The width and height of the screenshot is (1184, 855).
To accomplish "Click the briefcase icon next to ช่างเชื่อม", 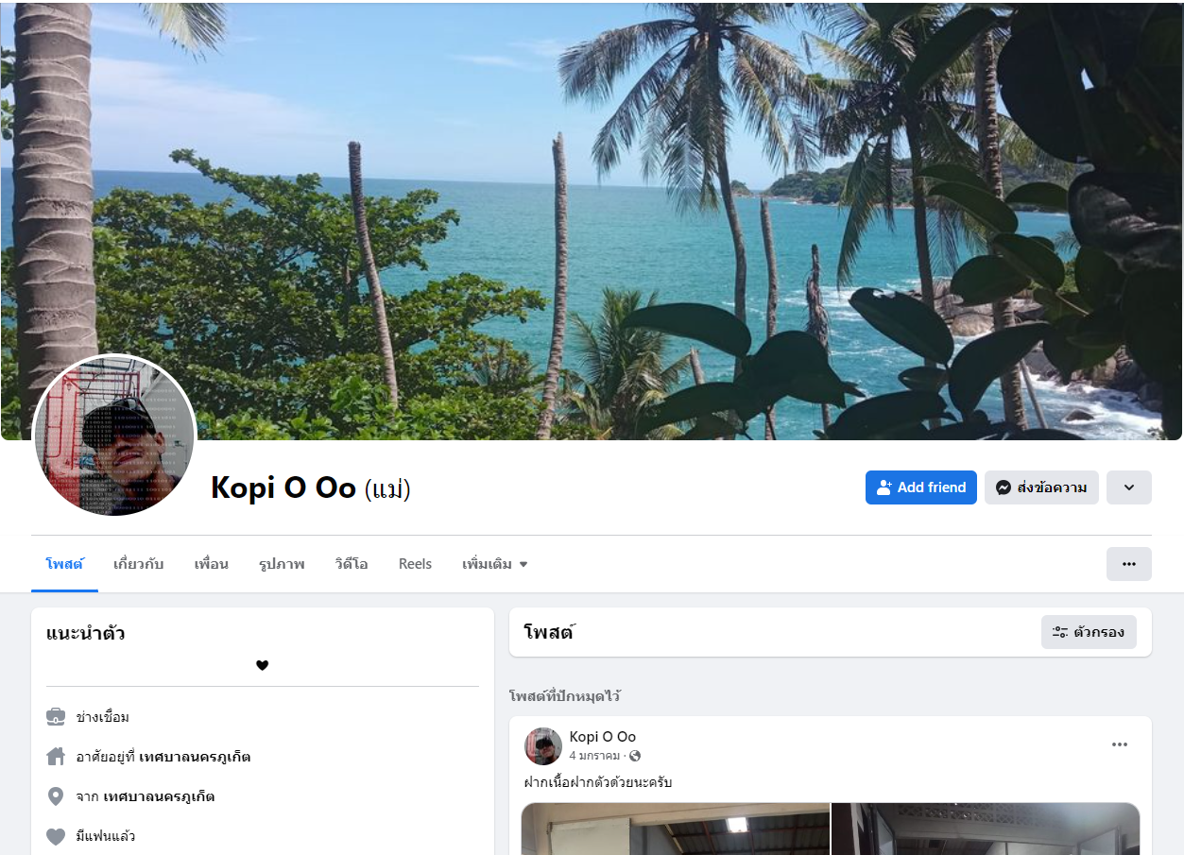I will [56, 717].
